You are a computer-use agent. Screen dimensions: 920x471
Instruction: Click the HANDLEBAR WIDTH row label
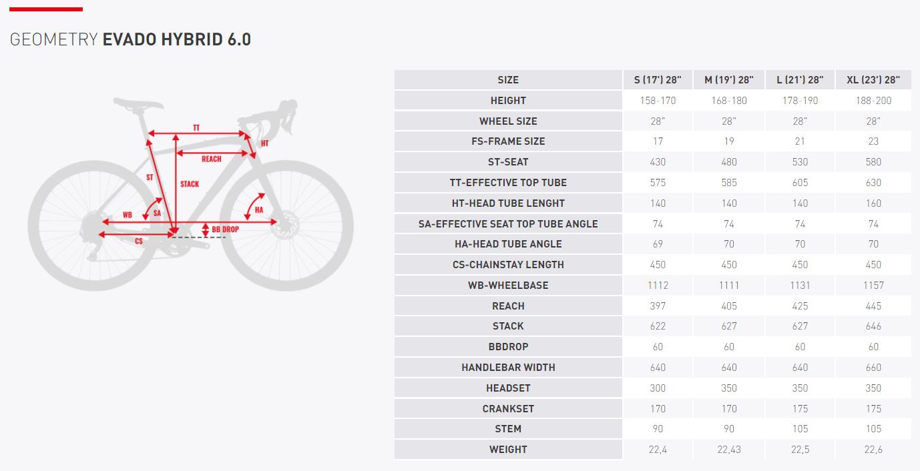click(508, 368)
